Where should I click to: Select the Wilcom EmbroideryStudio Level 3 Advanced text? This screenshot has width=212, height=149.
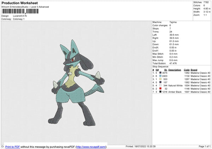click(x=25, y=7)
